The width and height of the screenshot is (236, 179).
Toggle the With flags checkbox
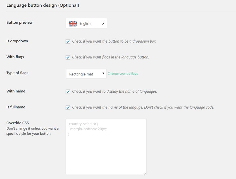[x=68, y=57]
